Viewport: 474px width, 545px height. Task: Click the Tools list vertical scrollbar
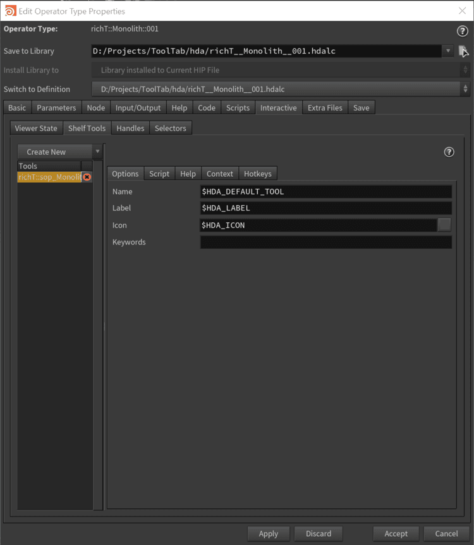point(98,335)
